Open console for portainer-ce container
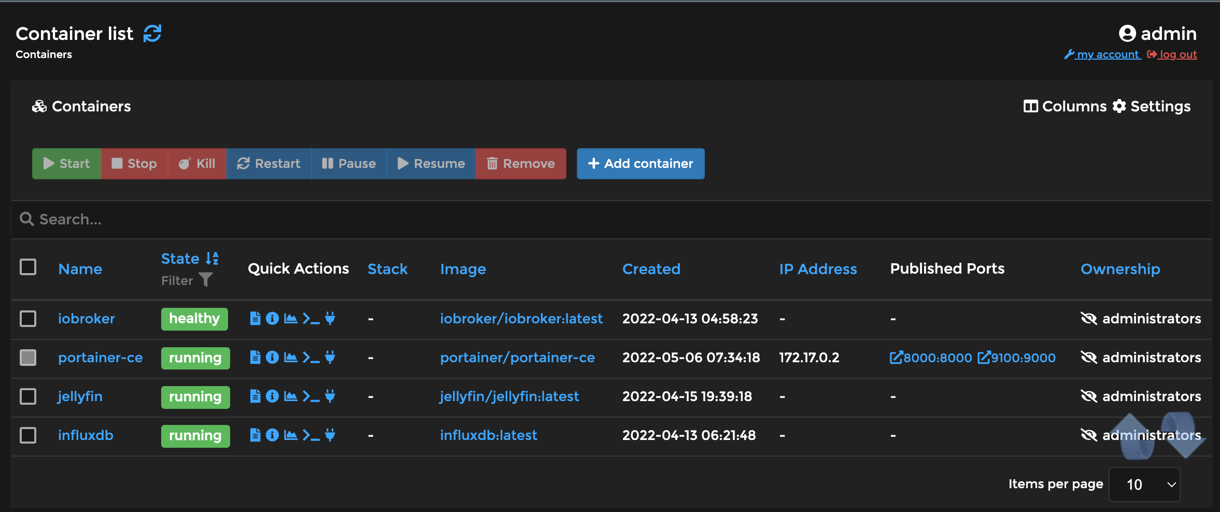Image resolution: width=1220 pixels, height=512 pixels. tap(311, 357)
